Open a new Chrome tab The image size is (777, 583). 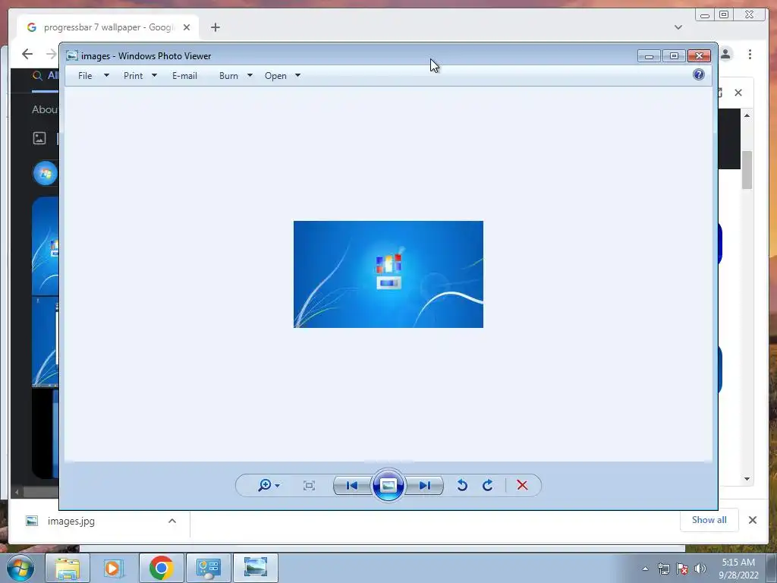[x=215, y=27]
